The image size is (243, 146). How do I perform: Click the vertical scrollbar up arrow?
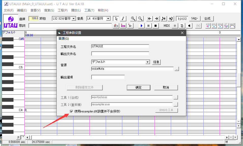tap(239, 39)
